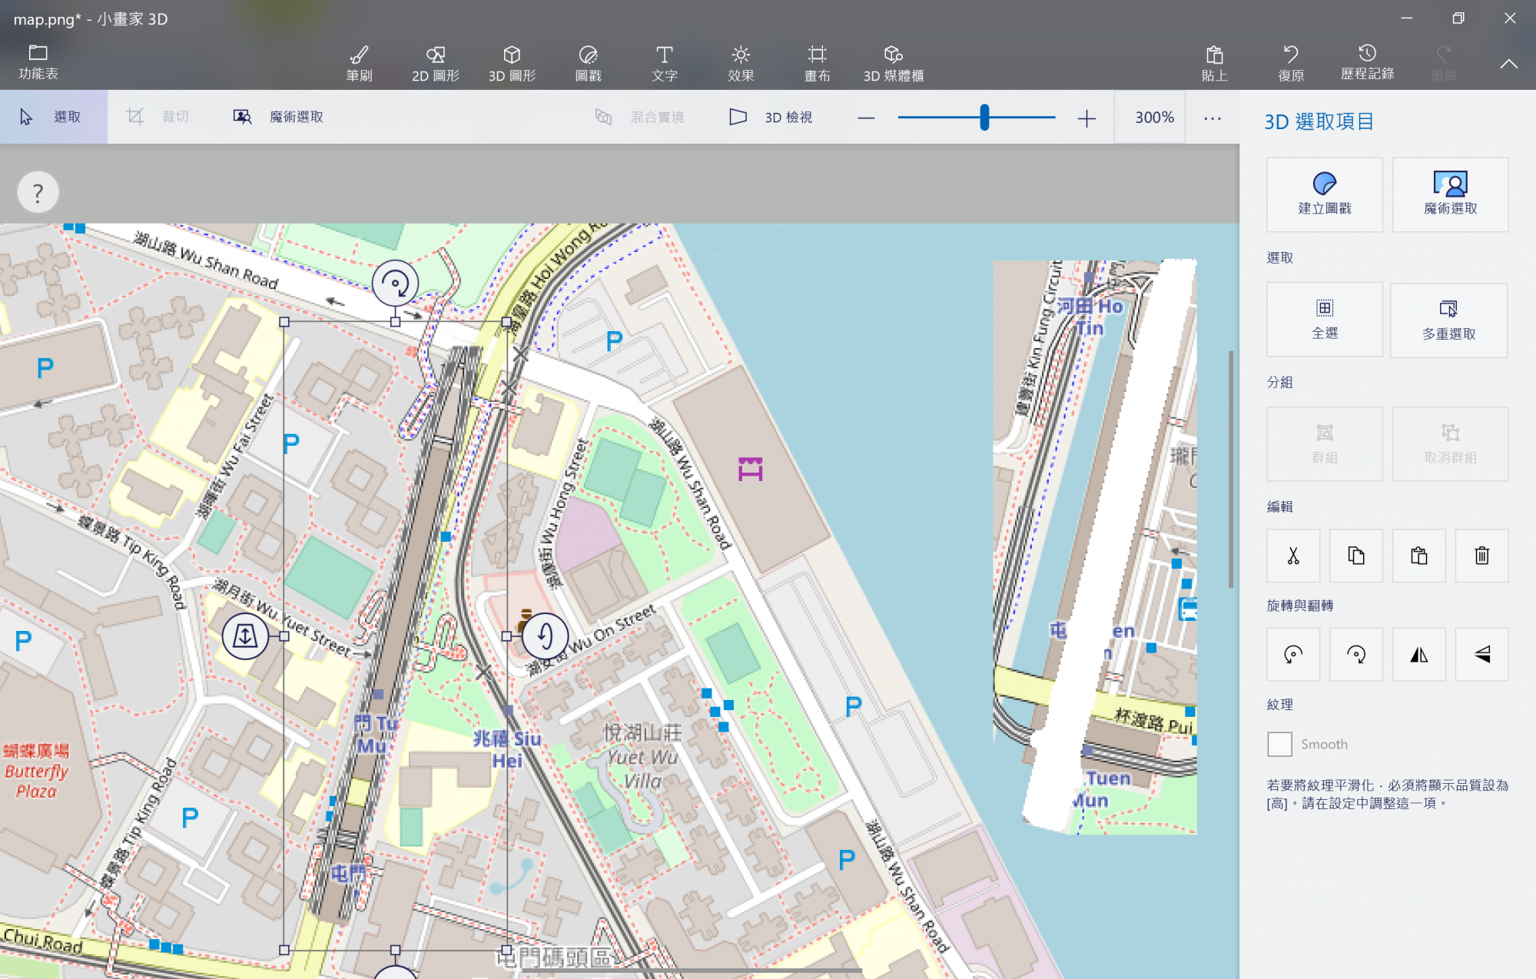Collapse the ribbon with the chevron arrow
The image size is (1536, 979).
[x=1508, y=64]
